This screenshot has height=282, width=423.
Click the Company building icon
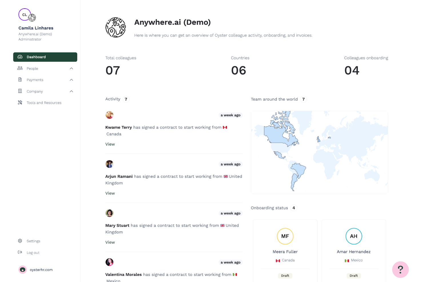[20, 91]
